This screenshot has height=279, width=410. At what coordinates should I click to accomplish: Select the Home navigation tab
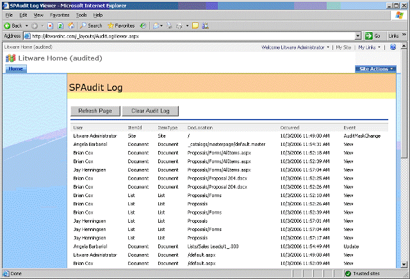(x=15, y=68)
